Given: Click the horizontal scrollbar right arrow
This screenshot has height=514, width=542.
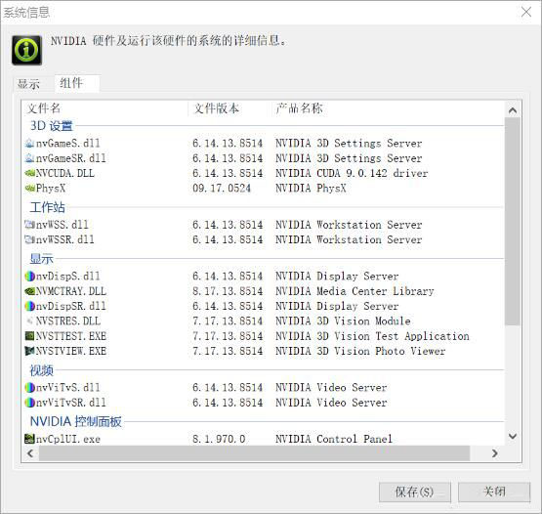Looking at the screenshot, I should pos(495,453).
